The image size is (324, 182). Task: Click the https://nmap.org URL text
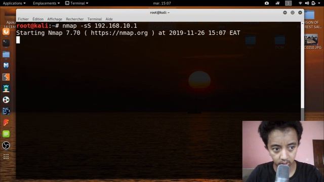pyautogui.click(x=119, y=33)
